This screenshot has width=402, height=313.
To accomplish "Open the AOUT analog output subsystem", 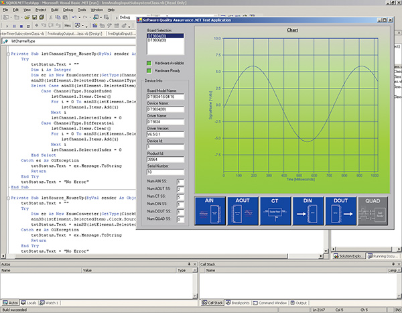I will click(x=243, y=210).
